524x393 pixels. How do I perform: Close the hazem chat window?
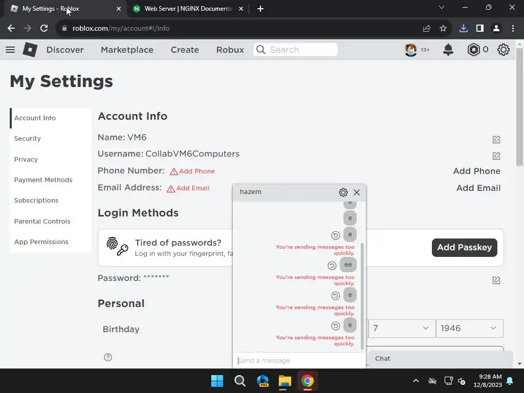(357, 192)
